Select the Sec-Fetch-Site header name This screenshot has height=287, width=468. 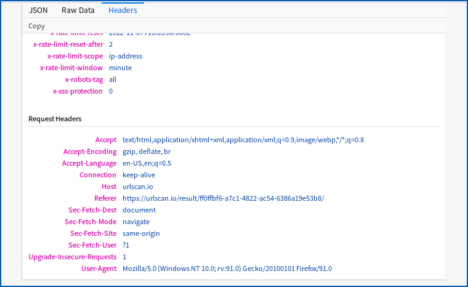(94, 233)
